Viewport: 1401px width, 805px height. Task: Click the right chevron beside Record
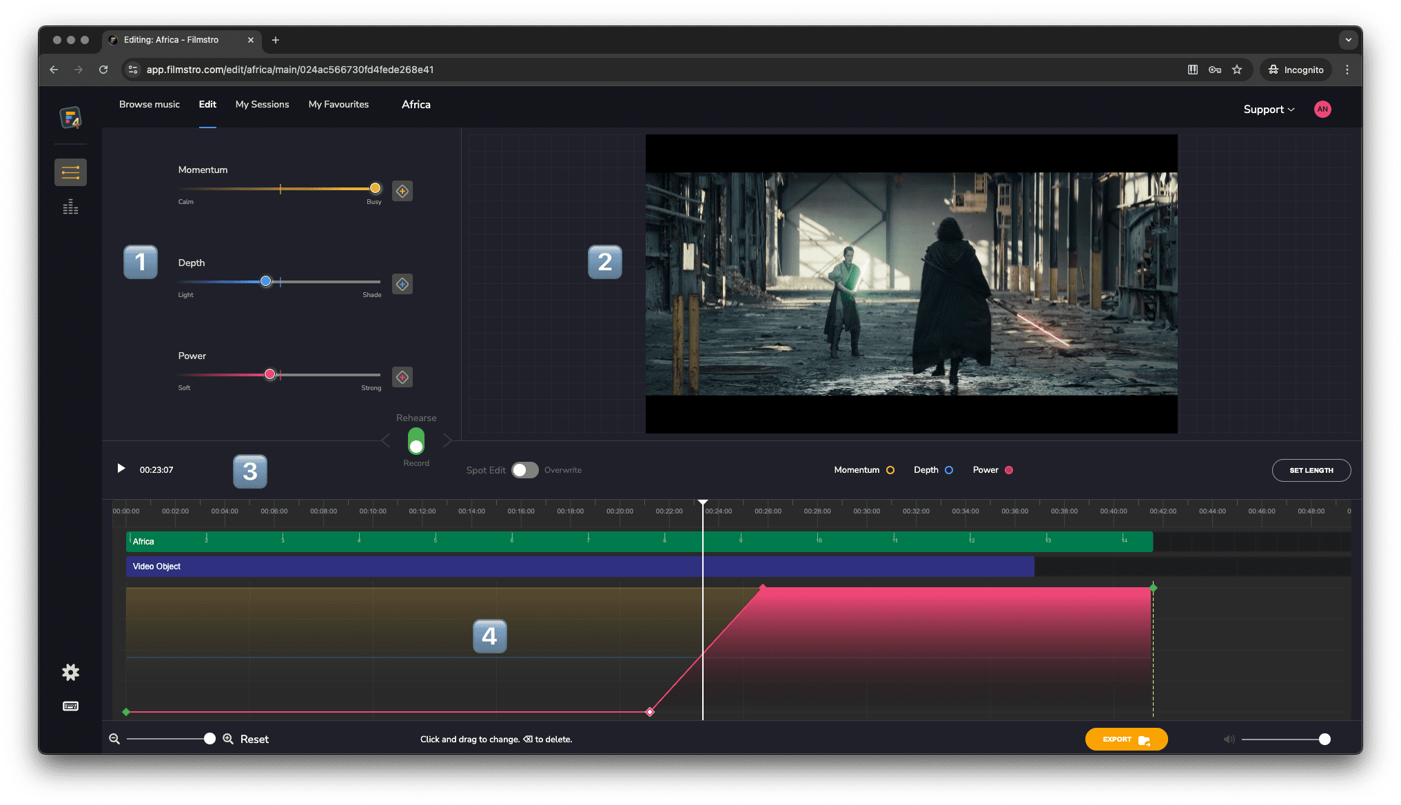447,440
